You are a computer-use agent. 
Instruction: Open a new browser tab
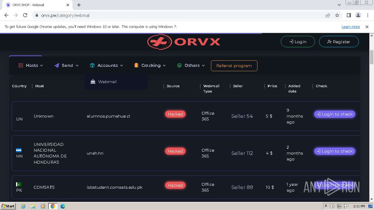click(79, 5)
